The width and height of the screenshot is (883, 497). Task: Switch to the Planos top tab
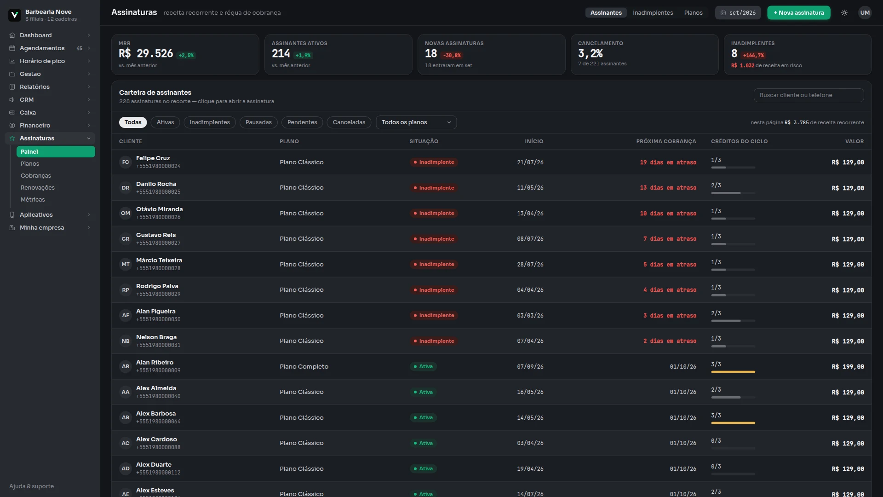click(693, 13)
